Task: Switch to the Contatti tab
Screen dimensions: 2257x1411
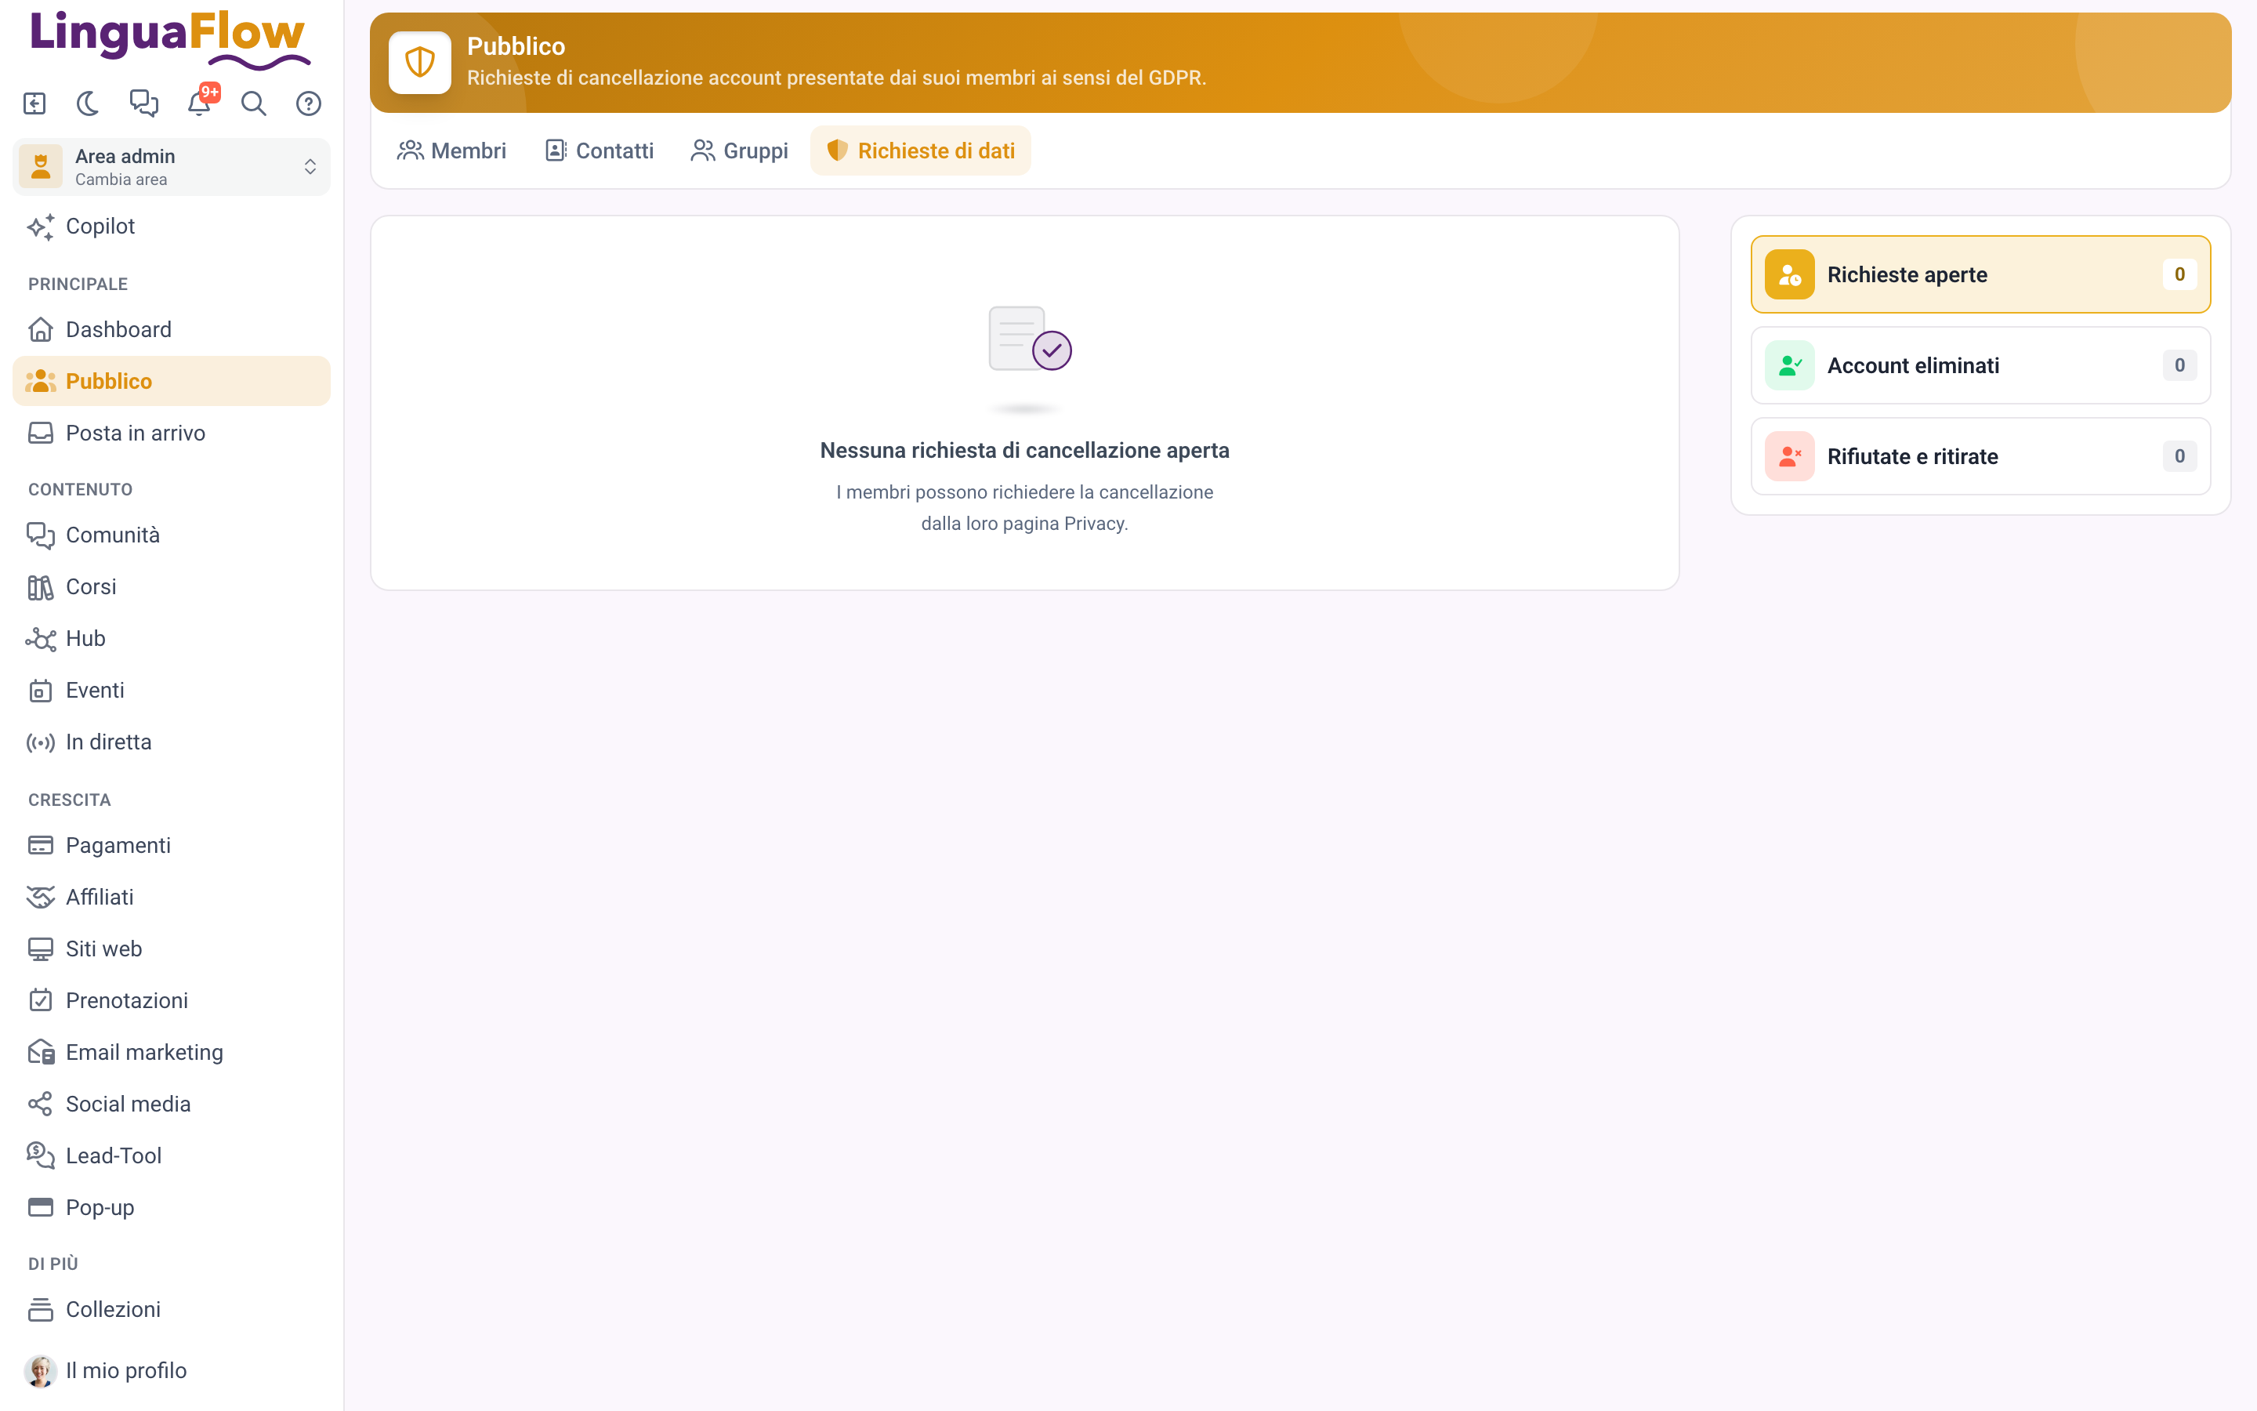Action: (600, 151)
